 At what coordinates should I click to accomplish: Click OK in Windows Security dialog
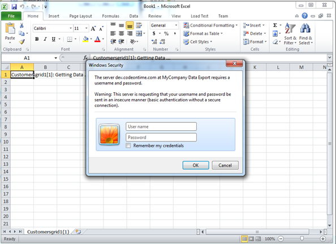click(x=196, y=165)
